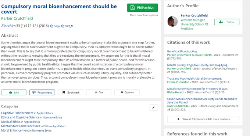The width and height of the screenshot is (250, 136).
Task: Like this paper
Action: pyautogui.click(x=14, y=92)
